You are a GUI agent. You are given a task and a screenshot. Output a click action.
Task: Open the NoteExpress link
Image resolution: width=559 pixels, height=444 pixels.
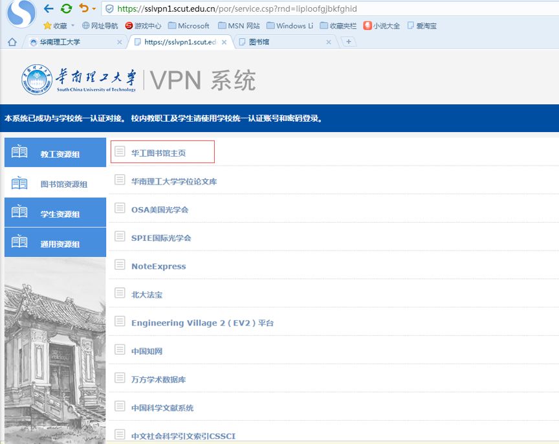click(x=159, y=267)
